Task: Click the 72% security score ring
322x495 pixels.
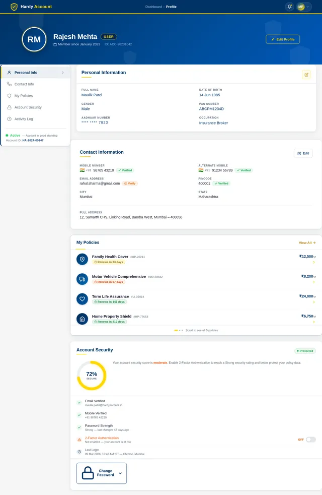Action: point(92,376)
